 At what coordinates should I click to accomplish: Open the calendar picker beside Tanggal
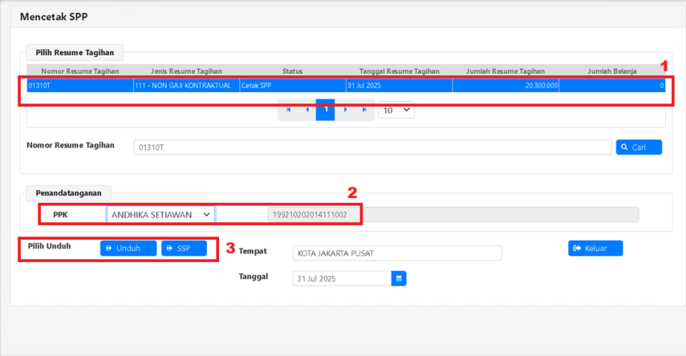(x=399, y=278)
